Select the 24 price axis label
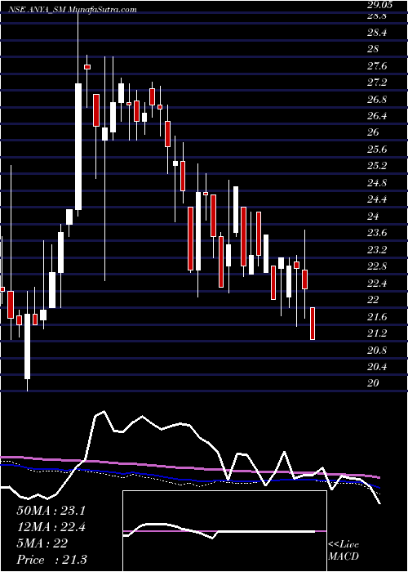 pyautogui.click(x=374, y=217)
